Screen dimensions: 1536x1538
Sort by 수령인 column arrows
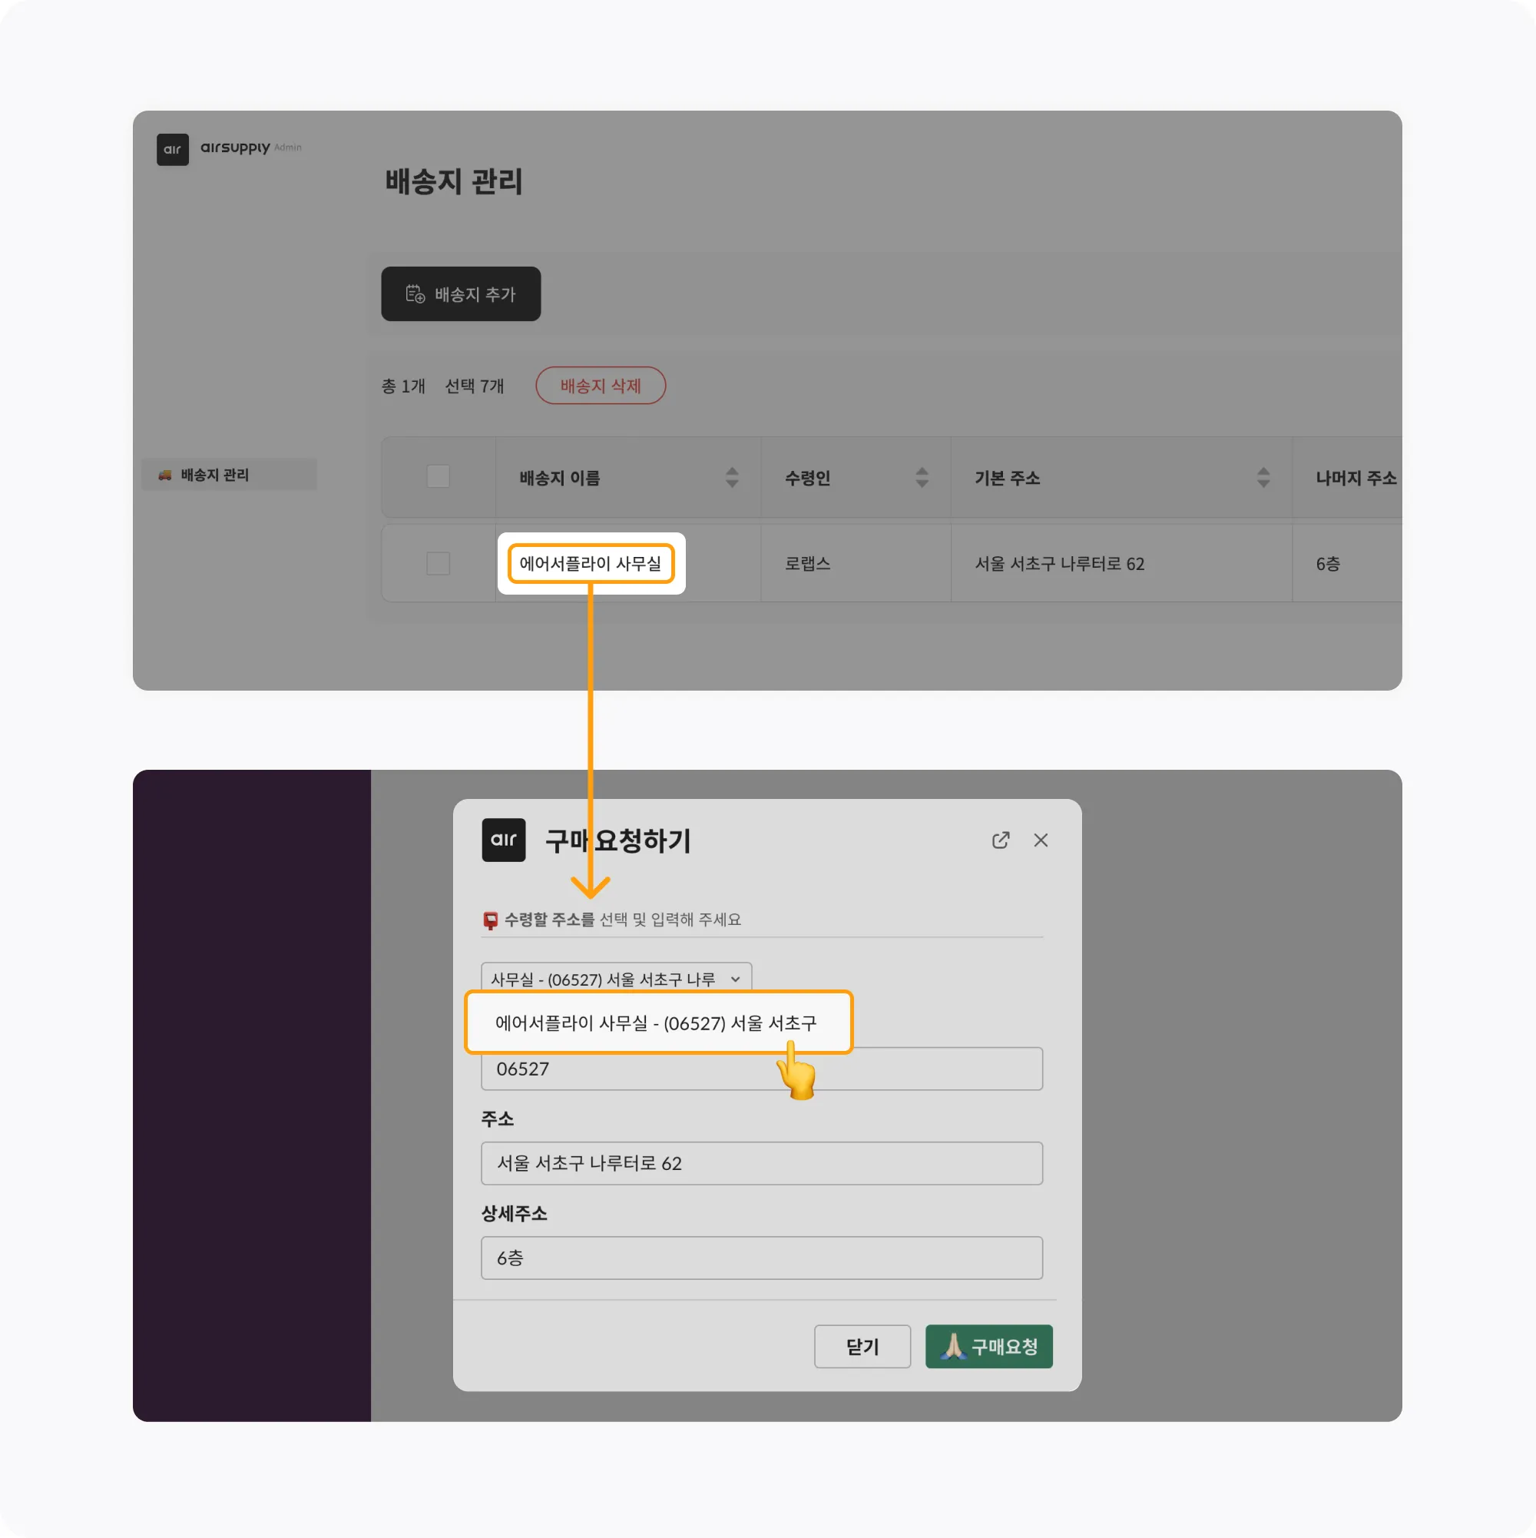point(922,478)
